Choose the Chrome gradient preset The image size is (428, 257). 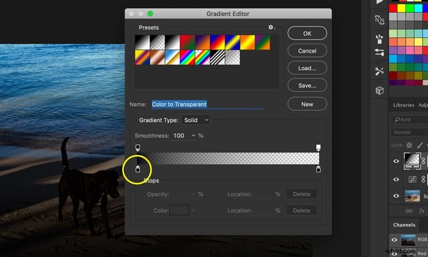pyautogui.click(x=172, y=57)
